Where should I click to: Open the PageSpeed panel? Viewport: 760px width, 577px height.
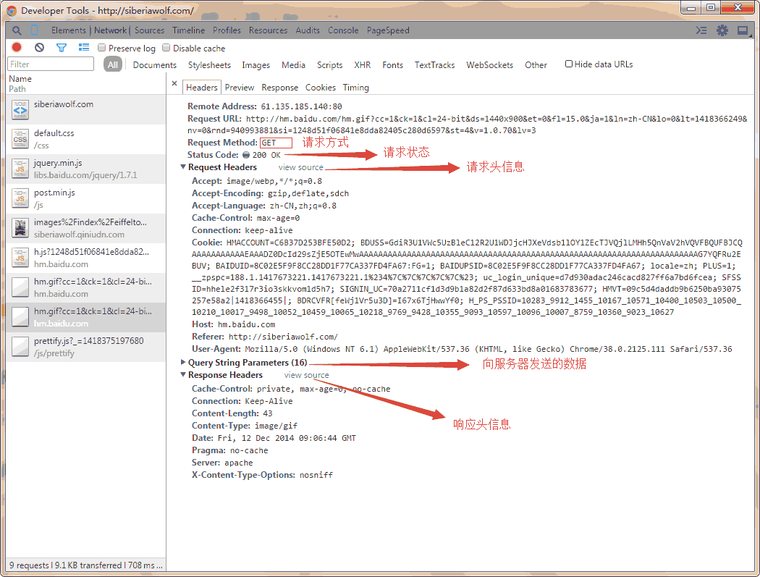(388, 30)
